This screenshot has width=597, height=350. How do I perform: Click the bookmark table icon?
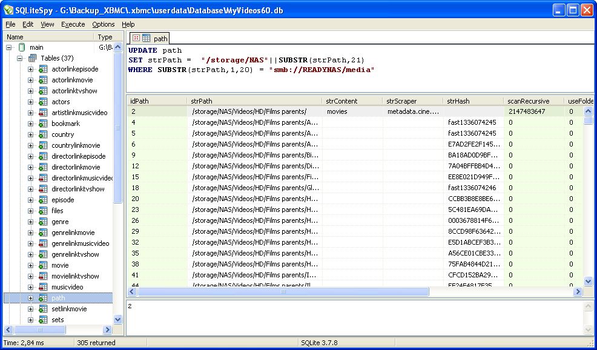(x=43, y=124)
